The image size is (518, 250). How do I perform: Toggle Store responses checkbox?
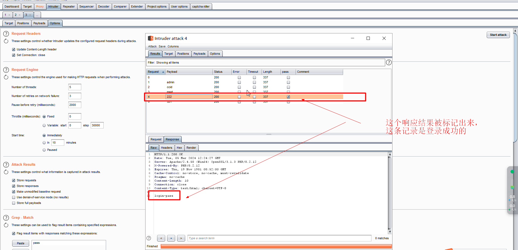(14, 186)
